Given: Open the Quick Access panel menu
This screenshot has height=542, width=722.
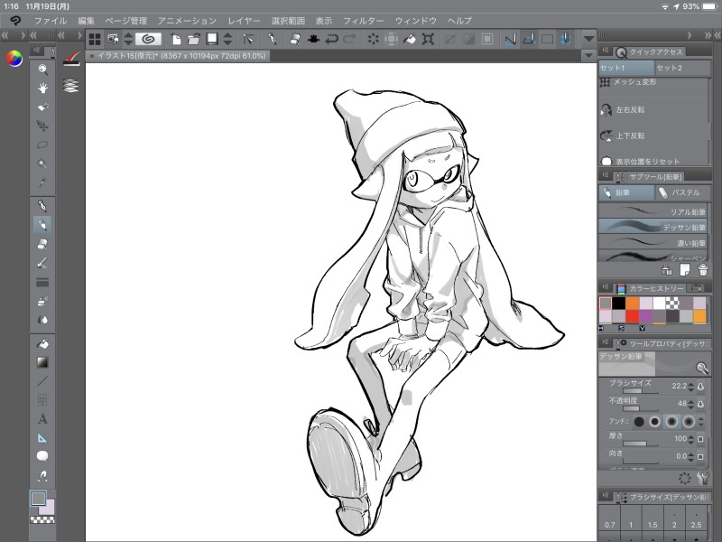Looking at the screenshot, I should [x=606, y=52].
